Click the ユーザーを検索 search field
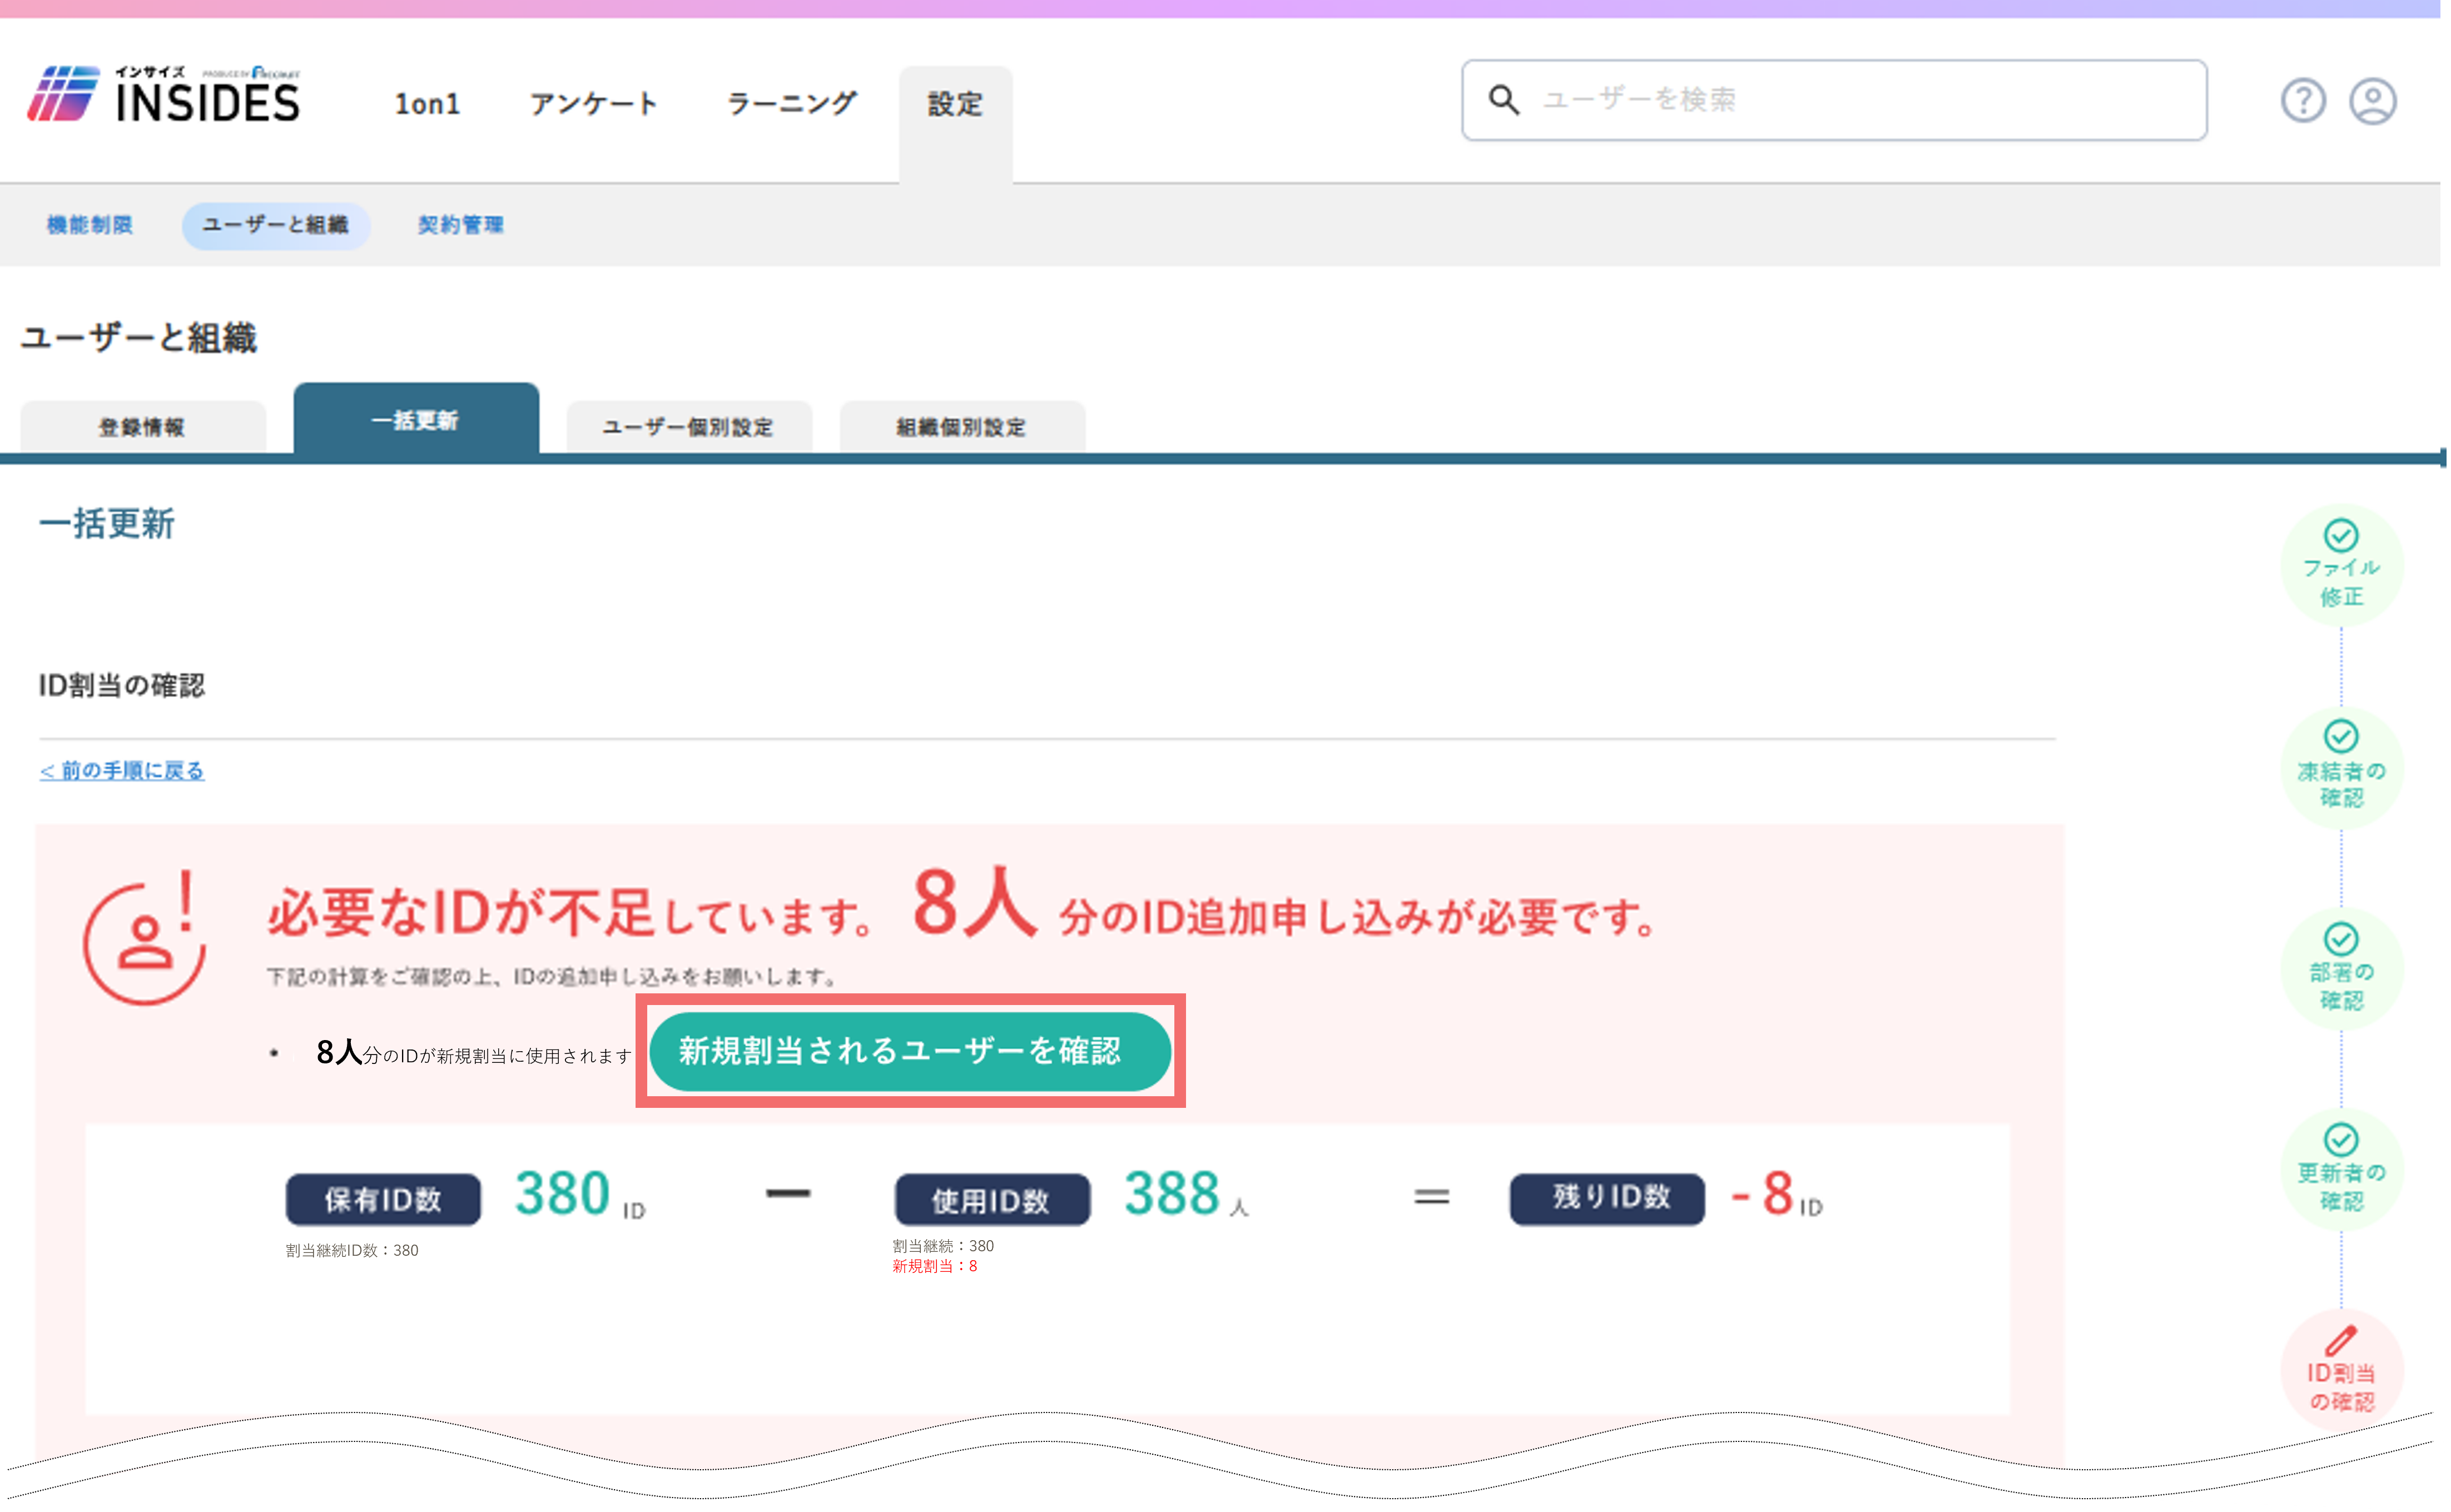This screenshot has height=1512, width=2451. (x=1834, y=100)
